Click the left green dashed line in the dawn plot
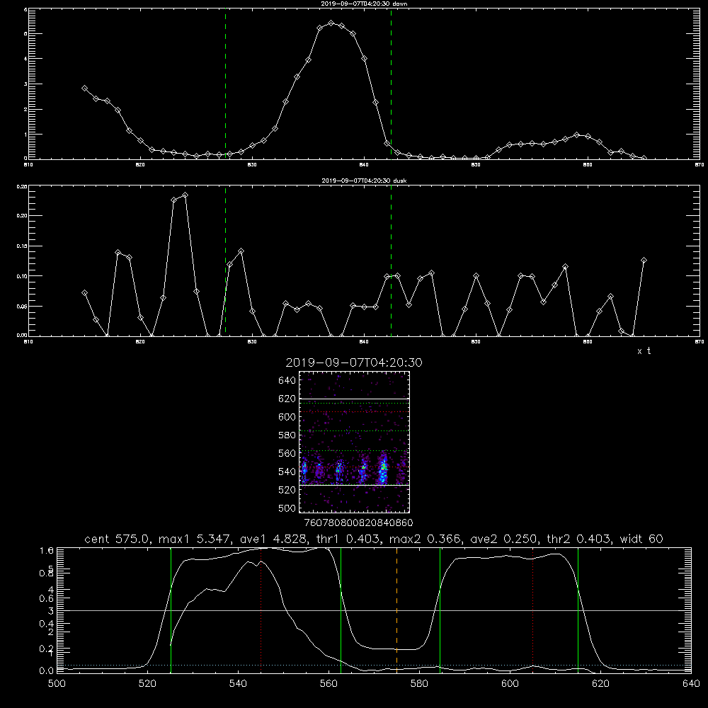Screen dimensions: 708x708 click(x=225, y=84)
